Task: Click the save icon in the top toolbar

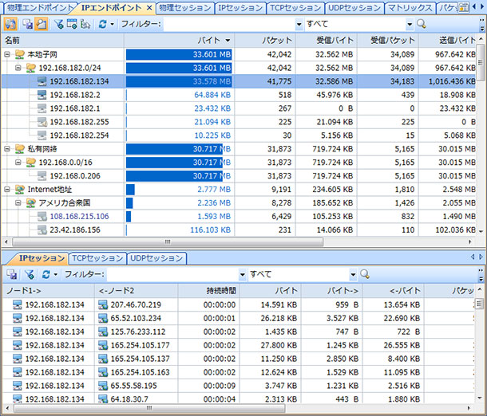Action: point(28,24)
